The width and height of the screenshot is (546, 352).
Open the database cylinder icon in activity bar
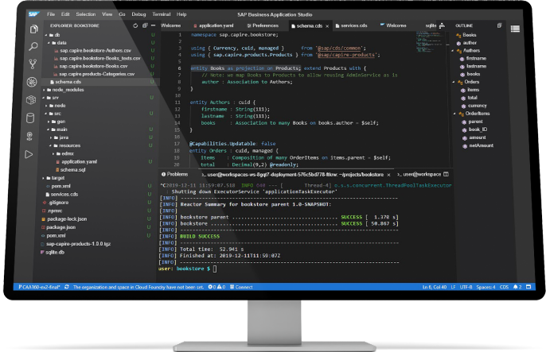pyautogui.click(x=30, y=118)
